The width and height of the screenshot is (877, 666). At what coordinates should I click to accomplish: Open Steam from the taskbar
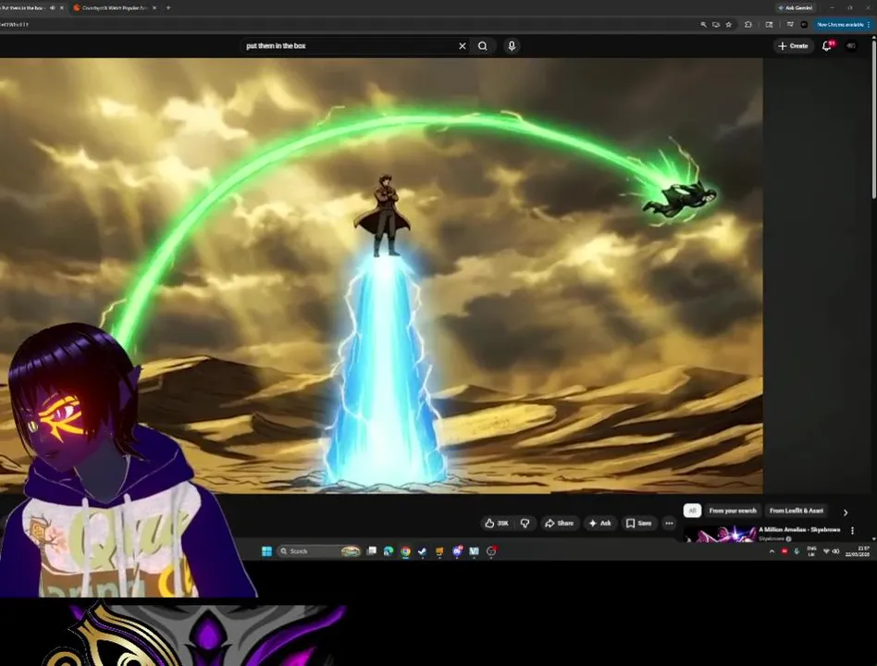422,551
